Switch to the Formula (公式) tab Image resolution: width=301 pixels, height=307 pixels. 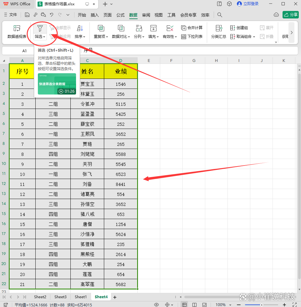pyautogui.click(x=120, y=15)
